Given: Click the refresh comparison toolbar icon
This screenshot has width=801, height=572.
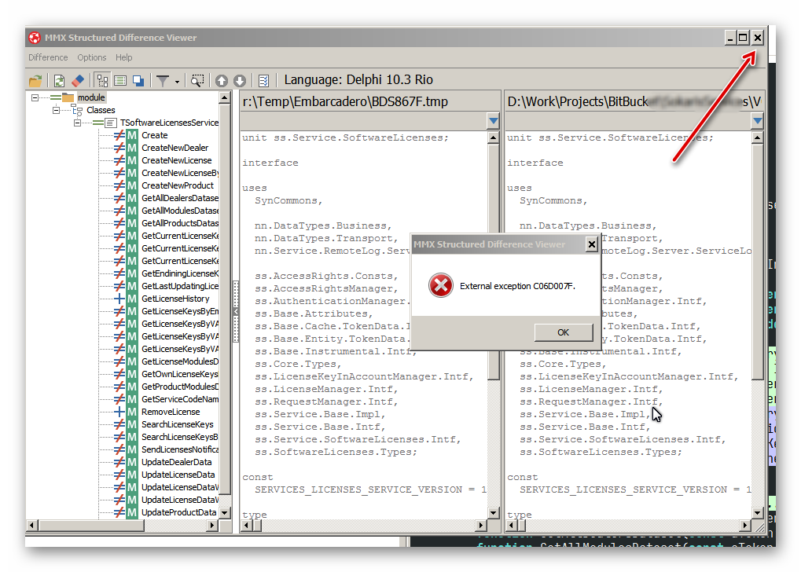Looking at the screenshot, I should [x=59, y=81].
